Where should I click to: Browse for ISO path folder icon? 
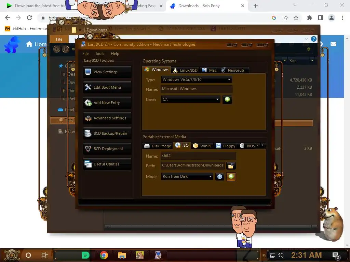(x=231, y=165)
